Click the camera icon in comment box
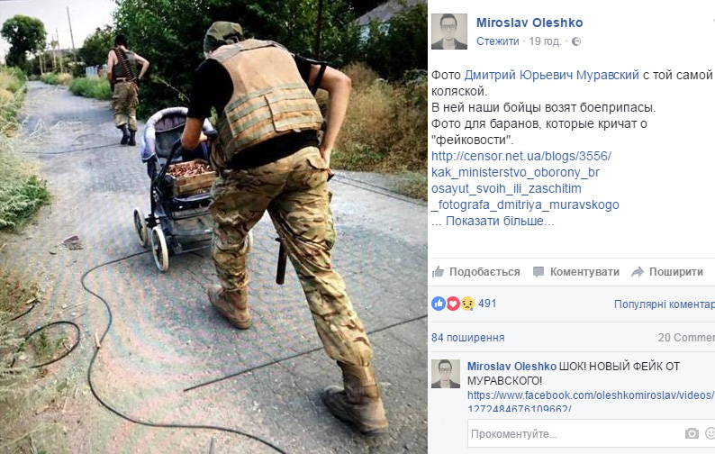The image size is (715, 454). (x=692, y=433)
